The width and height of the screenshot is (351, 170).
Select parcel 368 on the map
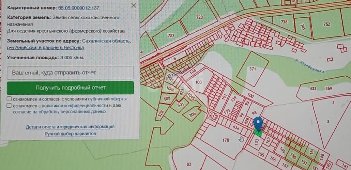[x=216, y=118]
